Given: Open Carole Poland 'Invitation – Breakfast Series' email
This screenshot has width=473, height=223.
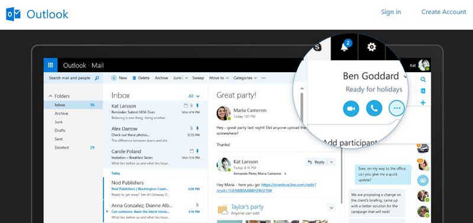Looking at the screenshot, I should point(155,157).
